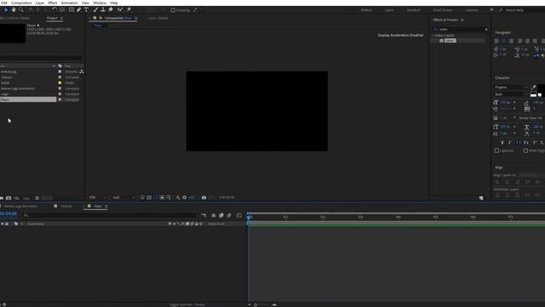Viewport: 545px width, 307px height.
Task: Open the Window menu
Action: (x=100, y=3)
